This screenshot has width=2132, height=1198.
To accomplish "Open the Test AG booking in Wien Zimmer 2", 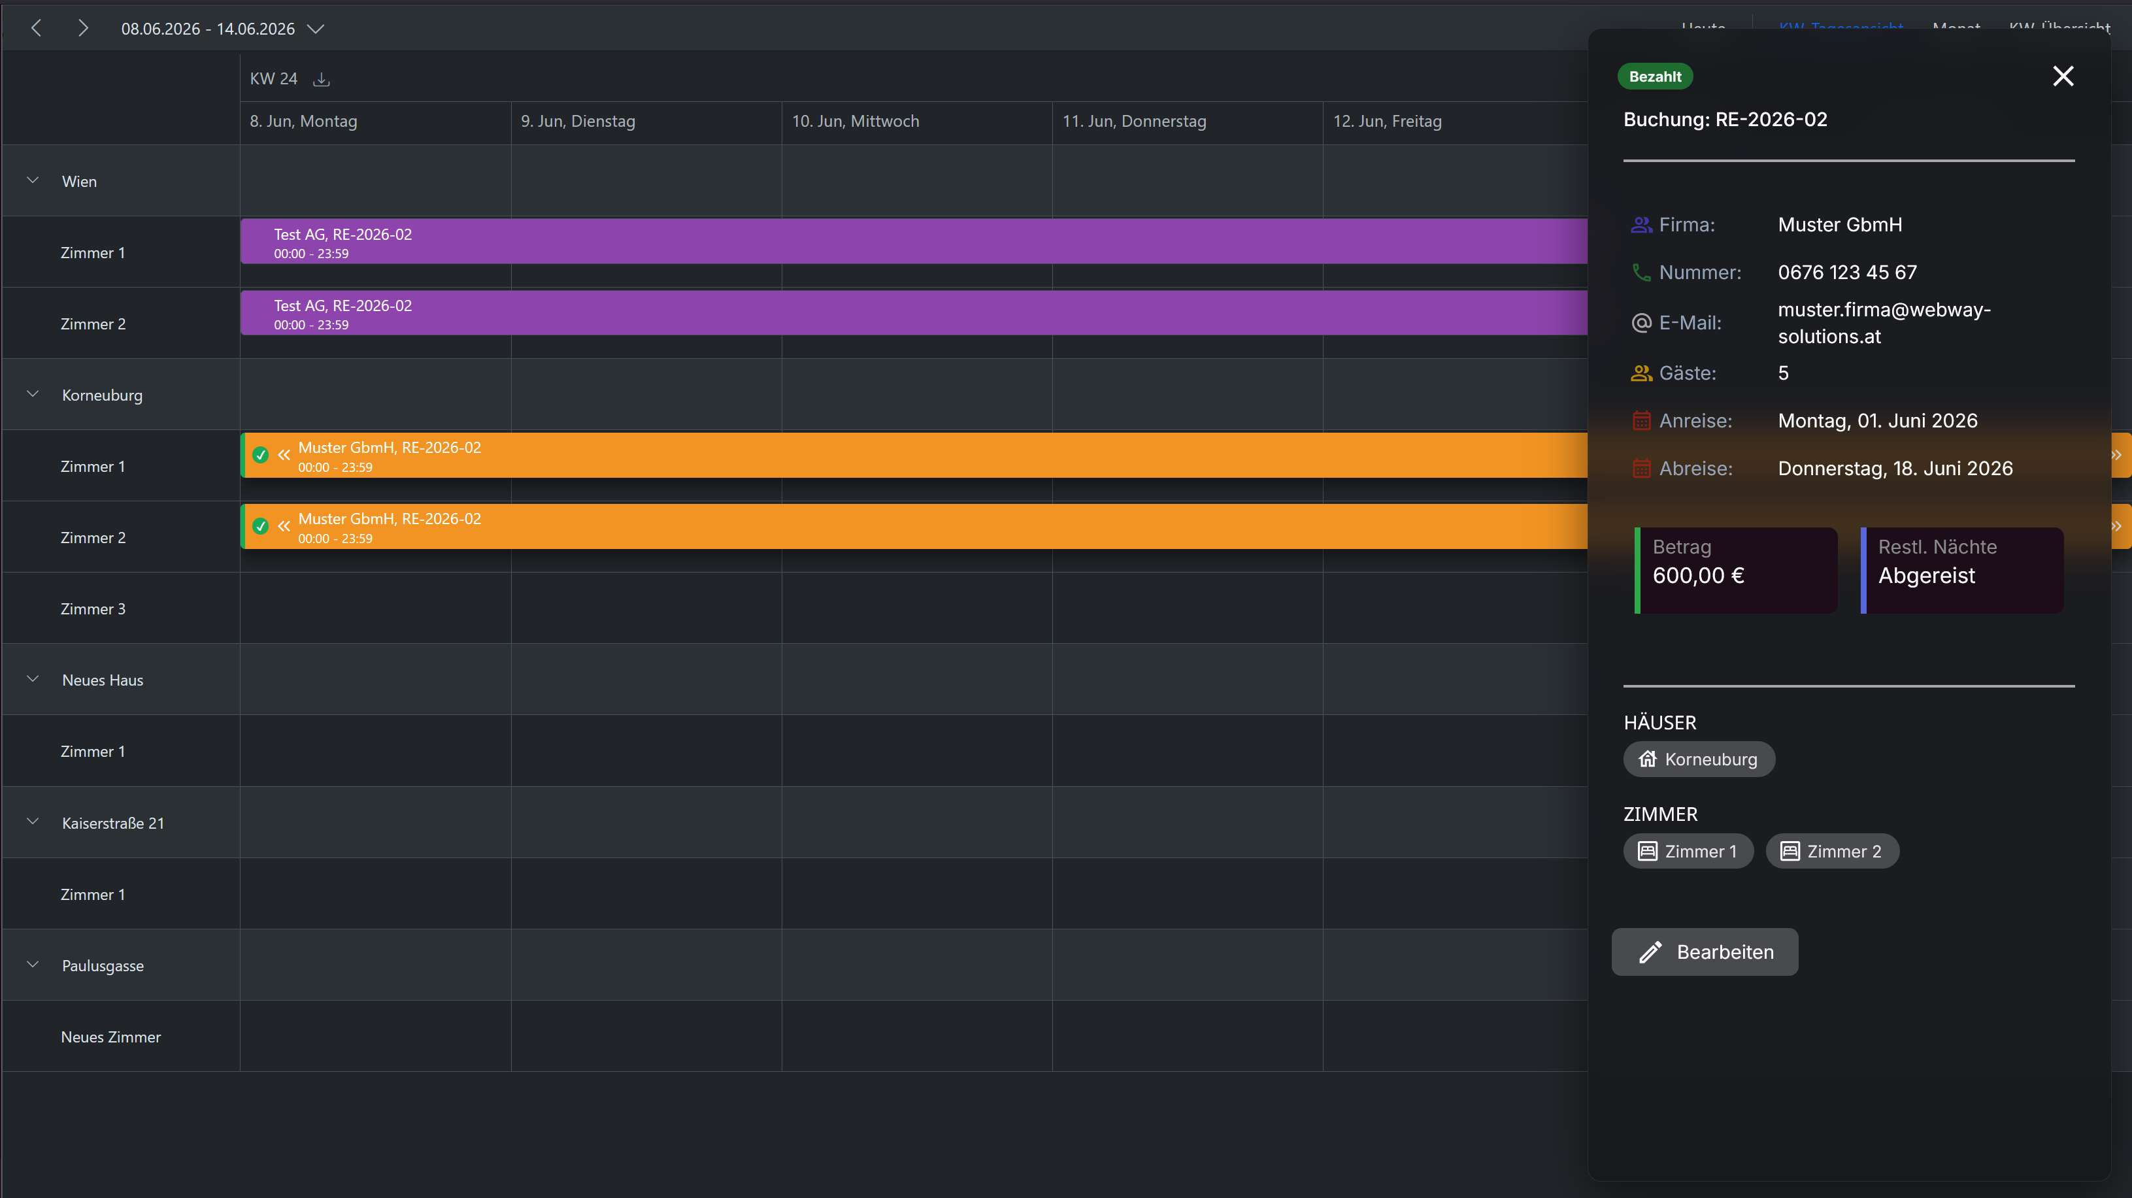I will coord(914,313).
